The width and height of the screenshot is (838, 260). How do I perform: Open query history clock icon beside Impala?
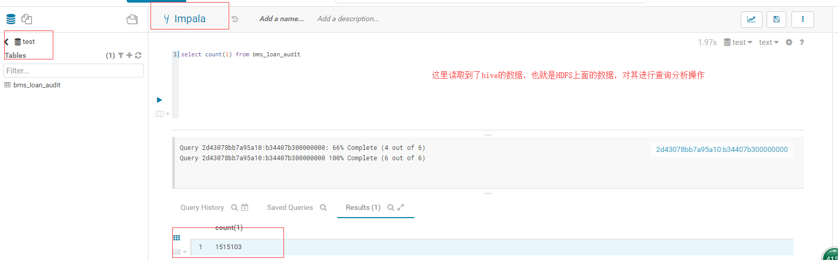point(235,19)
